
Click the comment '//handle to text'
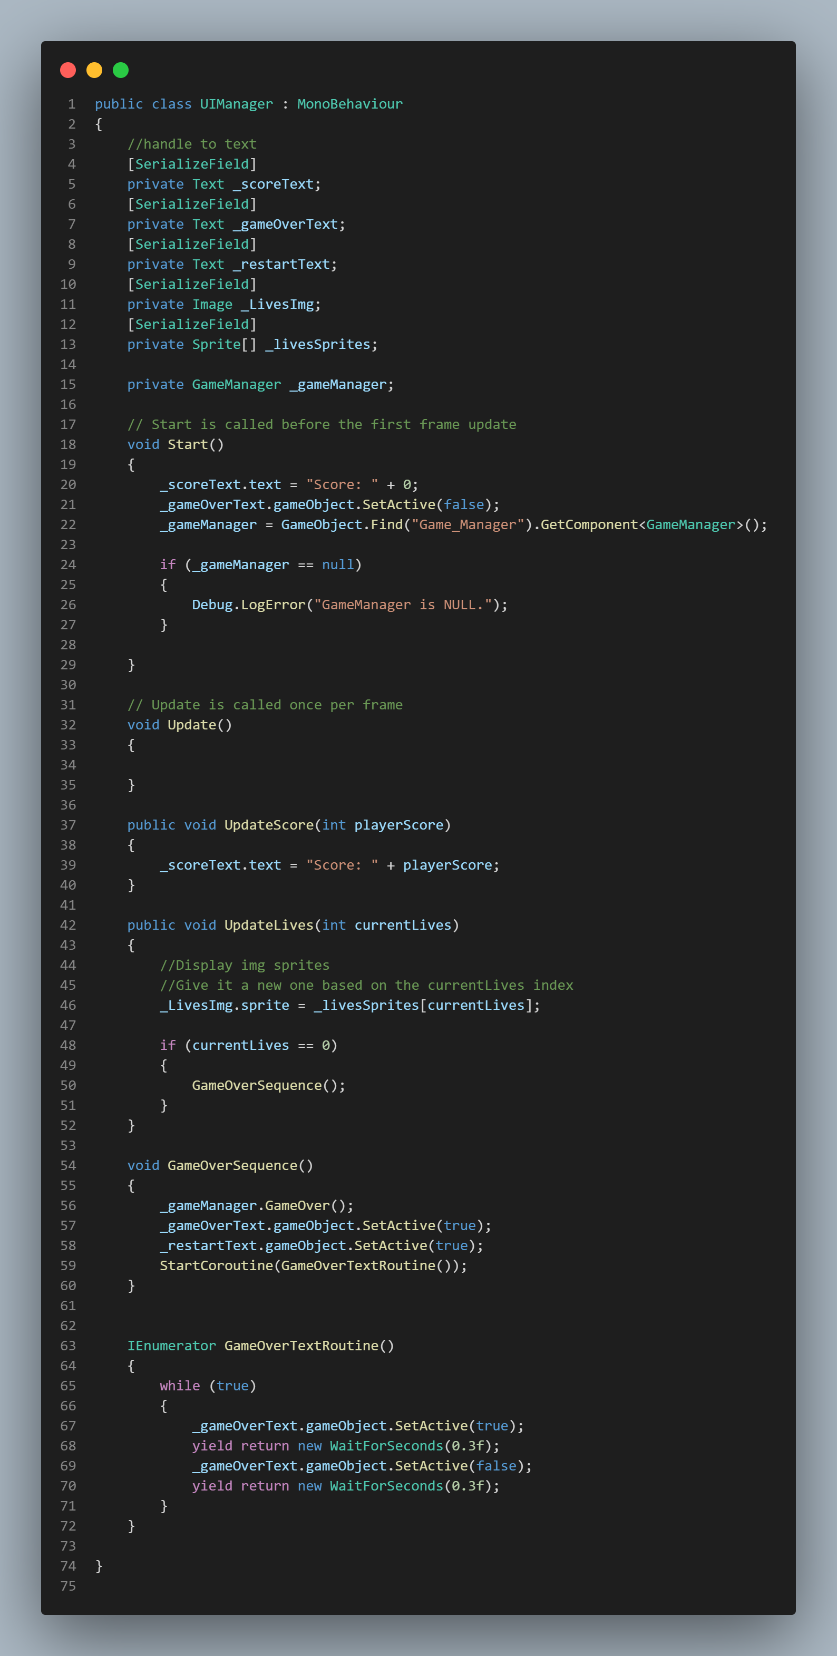pos(191,144)
